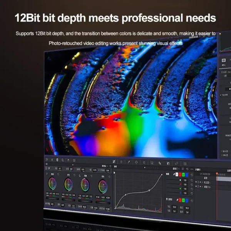Expand the first corrector keyframe track
Viewport: 231px width, 231px height.
pyautogui.click(x=202, y=182)
